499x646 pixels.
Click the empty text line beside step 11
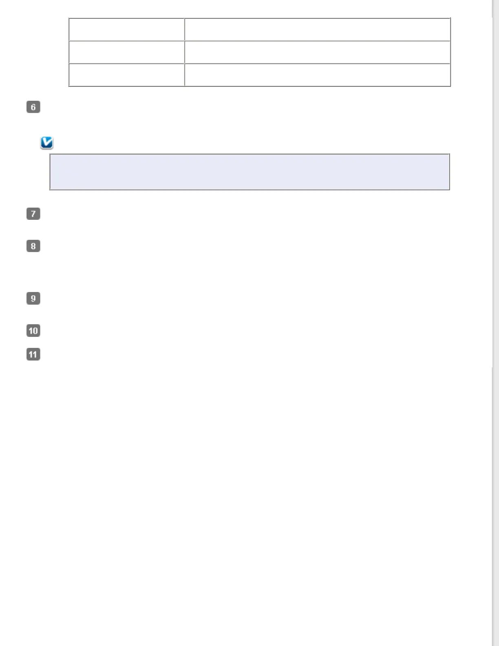coord(245,355)
